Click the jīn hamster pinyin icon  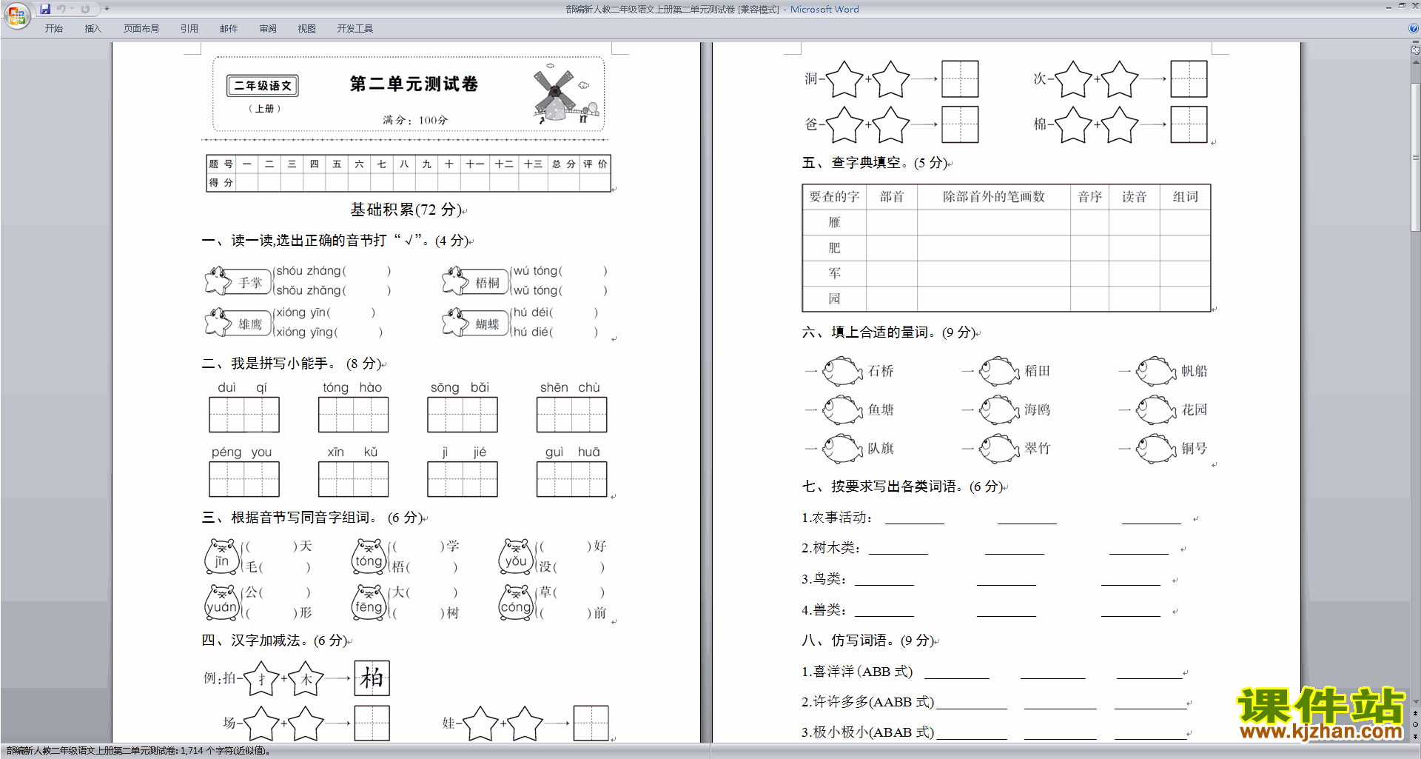pos(222,557)
